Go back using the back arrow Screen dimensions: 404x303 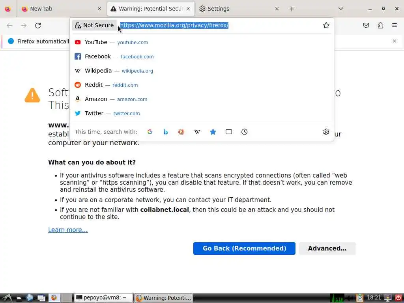click(9, 26)
